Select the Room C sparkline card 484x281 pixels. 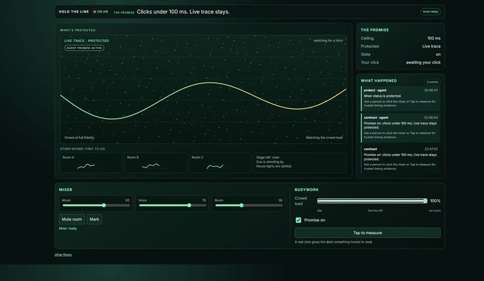[220, 163]
